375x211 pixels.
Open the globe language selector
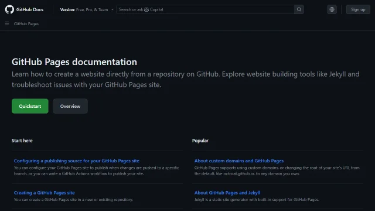coord(332,9)
